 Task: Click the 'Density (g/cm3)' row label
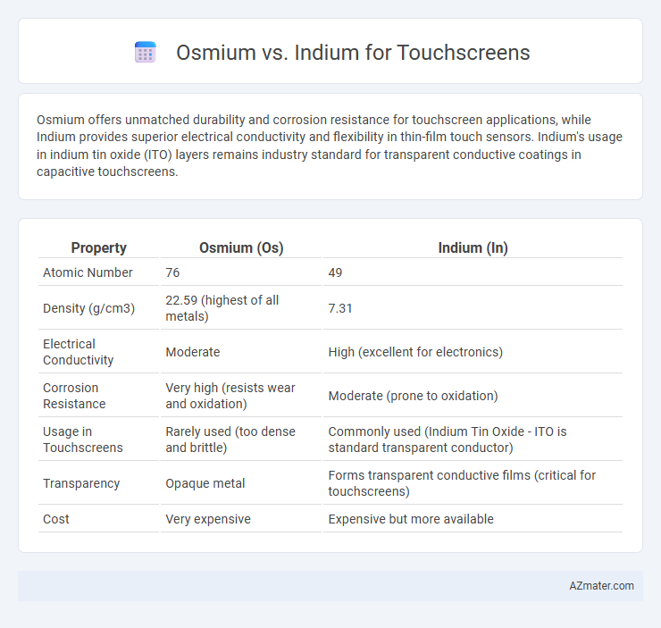click(89, 308)
